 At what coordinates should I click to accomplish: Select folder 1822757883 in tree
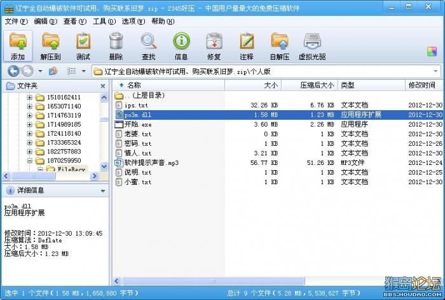64,152
